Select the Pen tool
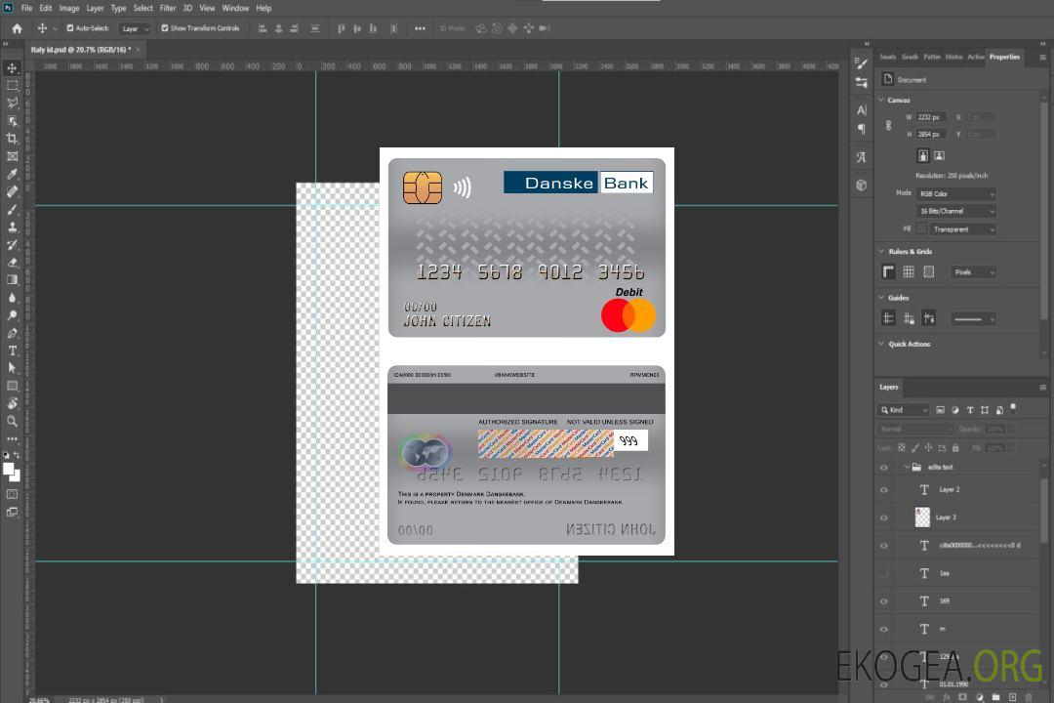Image resolution: width=1054 pixels, height=703 pixels. click(12, 333)
